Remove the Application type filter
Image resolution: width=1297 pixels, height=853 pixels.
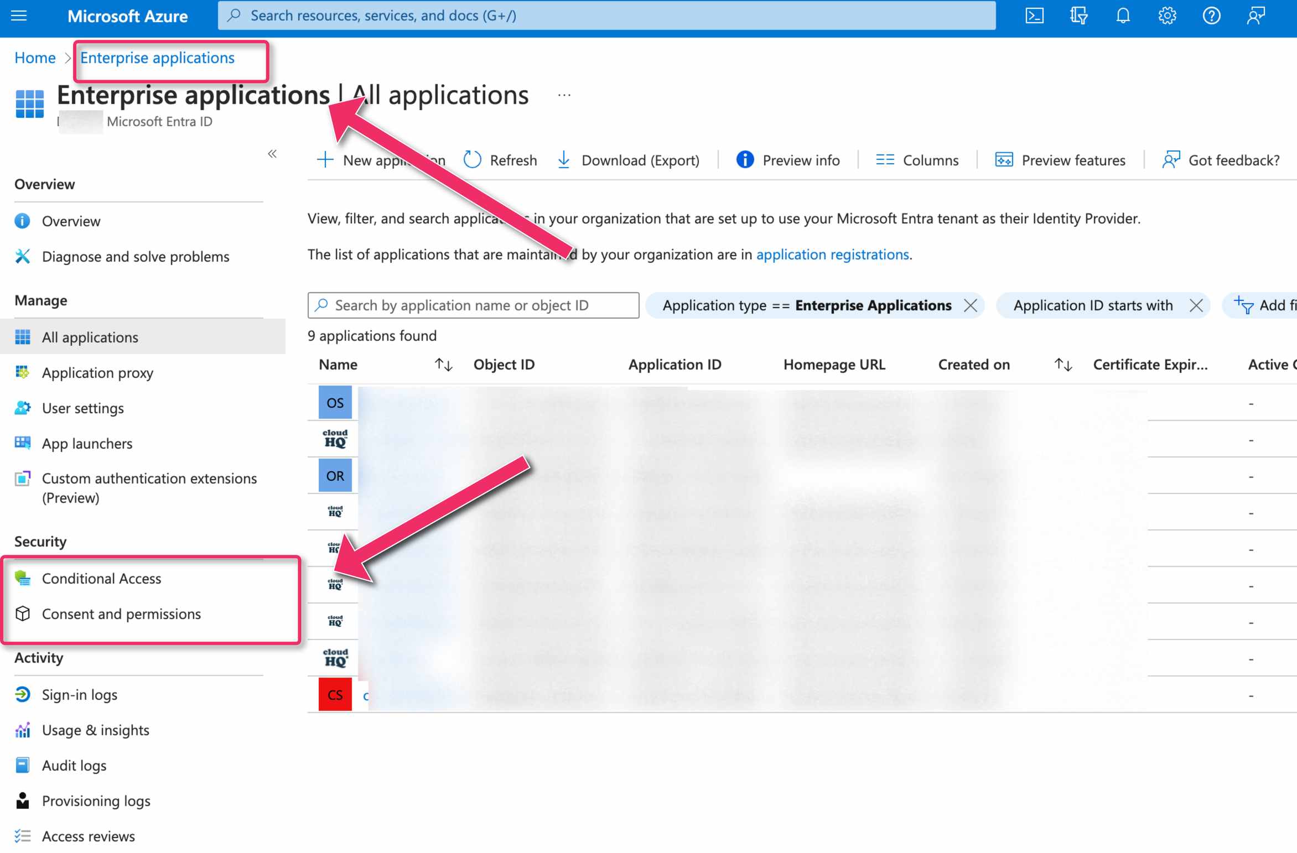(x=970, y=305)
